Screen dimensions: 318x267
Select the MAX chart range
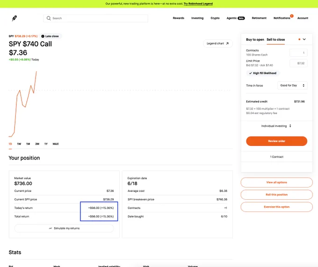56,144
